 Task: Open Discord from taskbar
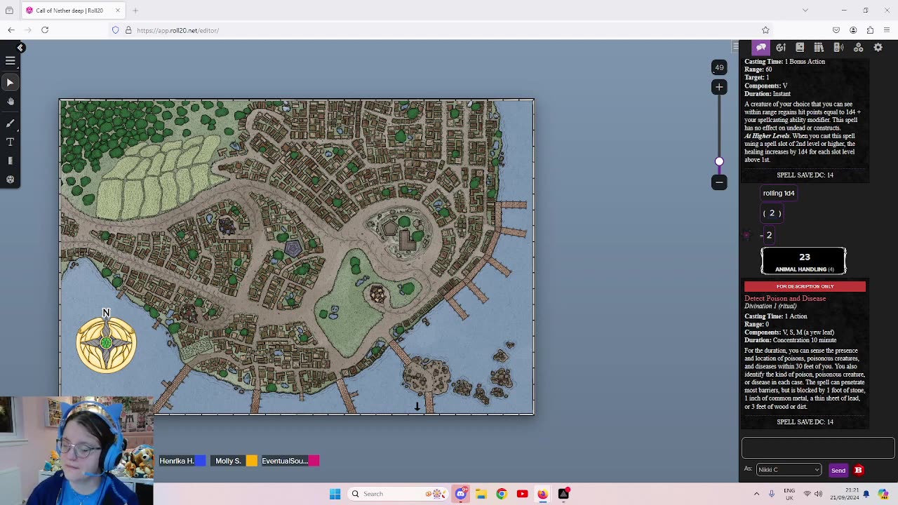tap(460, 494)
